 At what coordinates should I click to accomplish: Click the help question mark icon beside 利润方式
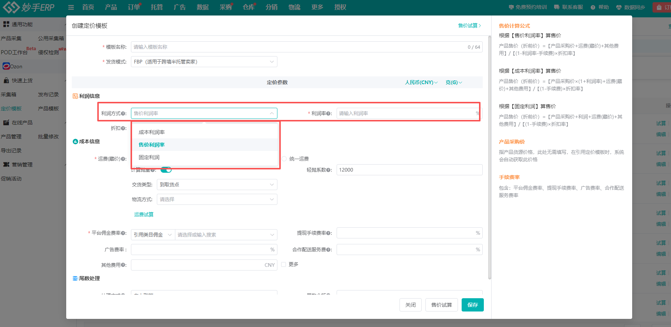pyautogui.click(x=124, y=114)
